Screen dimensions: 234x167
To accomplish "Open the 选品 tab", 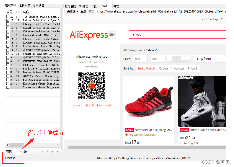I will (105, 6).
